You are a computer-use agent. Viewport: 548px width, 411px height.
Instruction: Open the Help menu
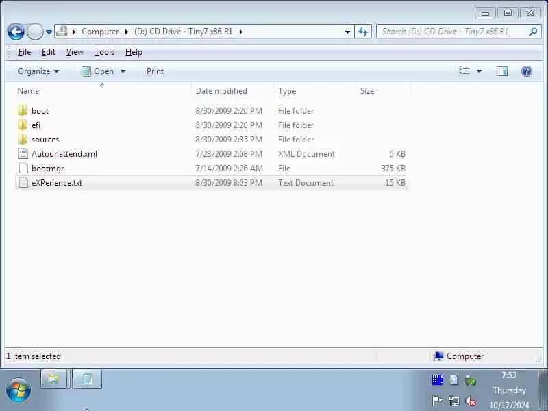[x=134, y=52]
